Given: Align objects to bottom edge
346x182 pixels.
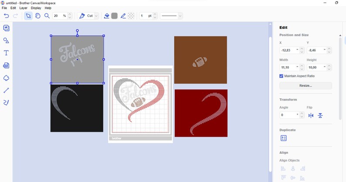Looking at the screenshot, I should (x=302, y=178).
